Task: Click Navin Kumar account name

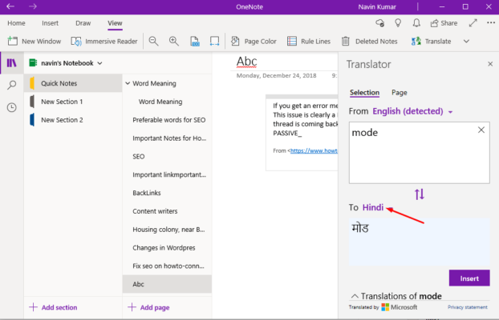Action: 377,6
